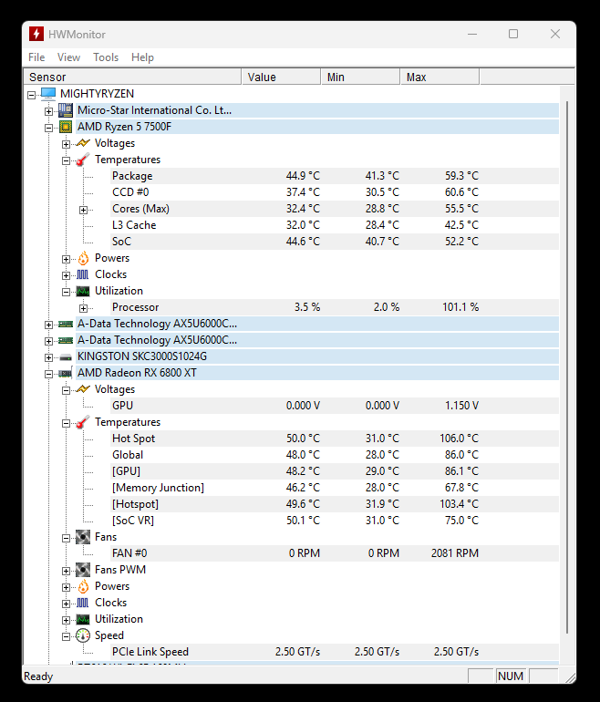Select the [Memory Junction] row
The height and width of the screenshot is (702, 600).
(x=335, y=488)
